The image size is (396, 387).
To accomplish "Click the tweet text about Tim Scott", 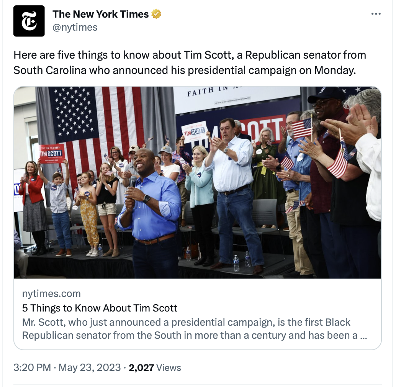I will [x=190, y=62].
